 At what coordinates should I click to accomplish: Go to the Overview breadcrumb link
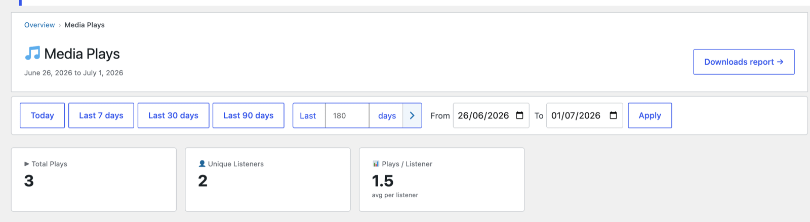(39, 25)
